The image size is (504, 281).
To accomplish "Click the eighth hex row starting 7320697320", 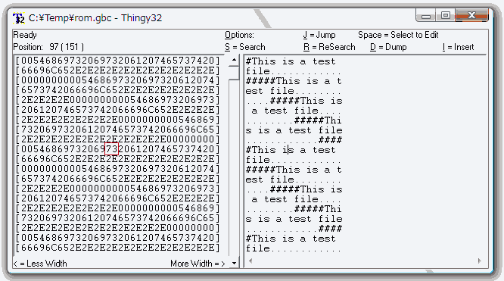I will 117,130.
